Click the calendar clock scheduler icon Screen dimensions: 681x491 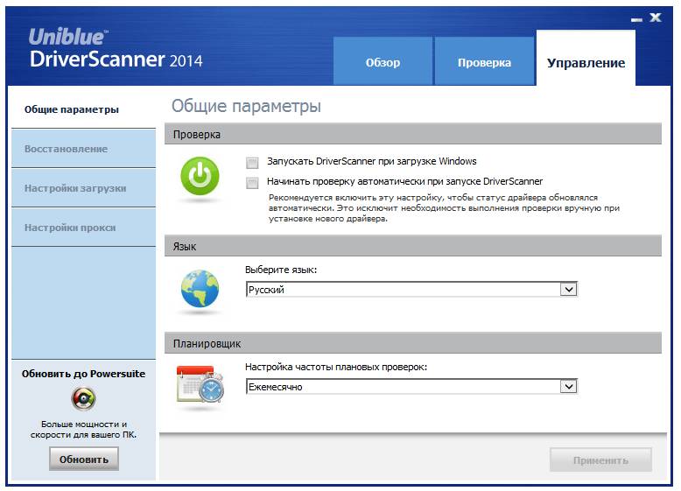click(x=200, y=384)
